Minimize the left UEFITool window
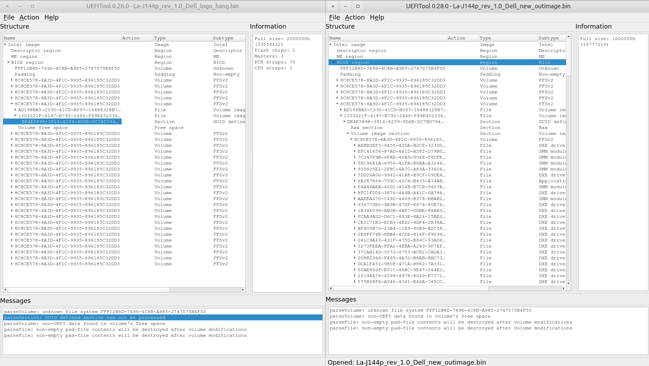This screenshot has width=649, height=366. coord(20,6)
